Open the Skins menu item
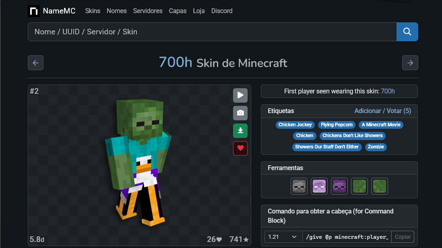The image size is (442, 248). (92, 11)
